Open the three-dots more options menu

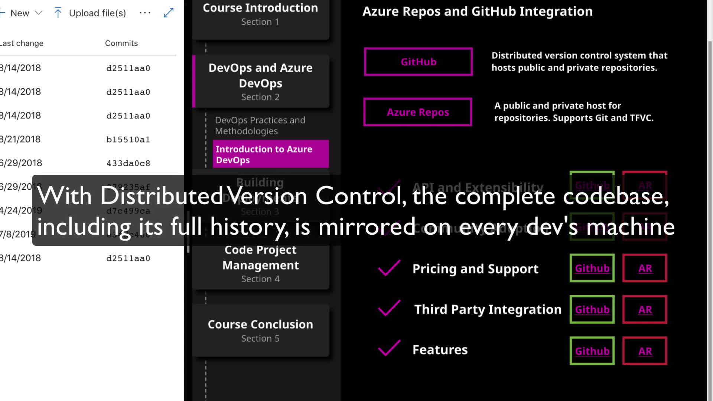point(145,13)
